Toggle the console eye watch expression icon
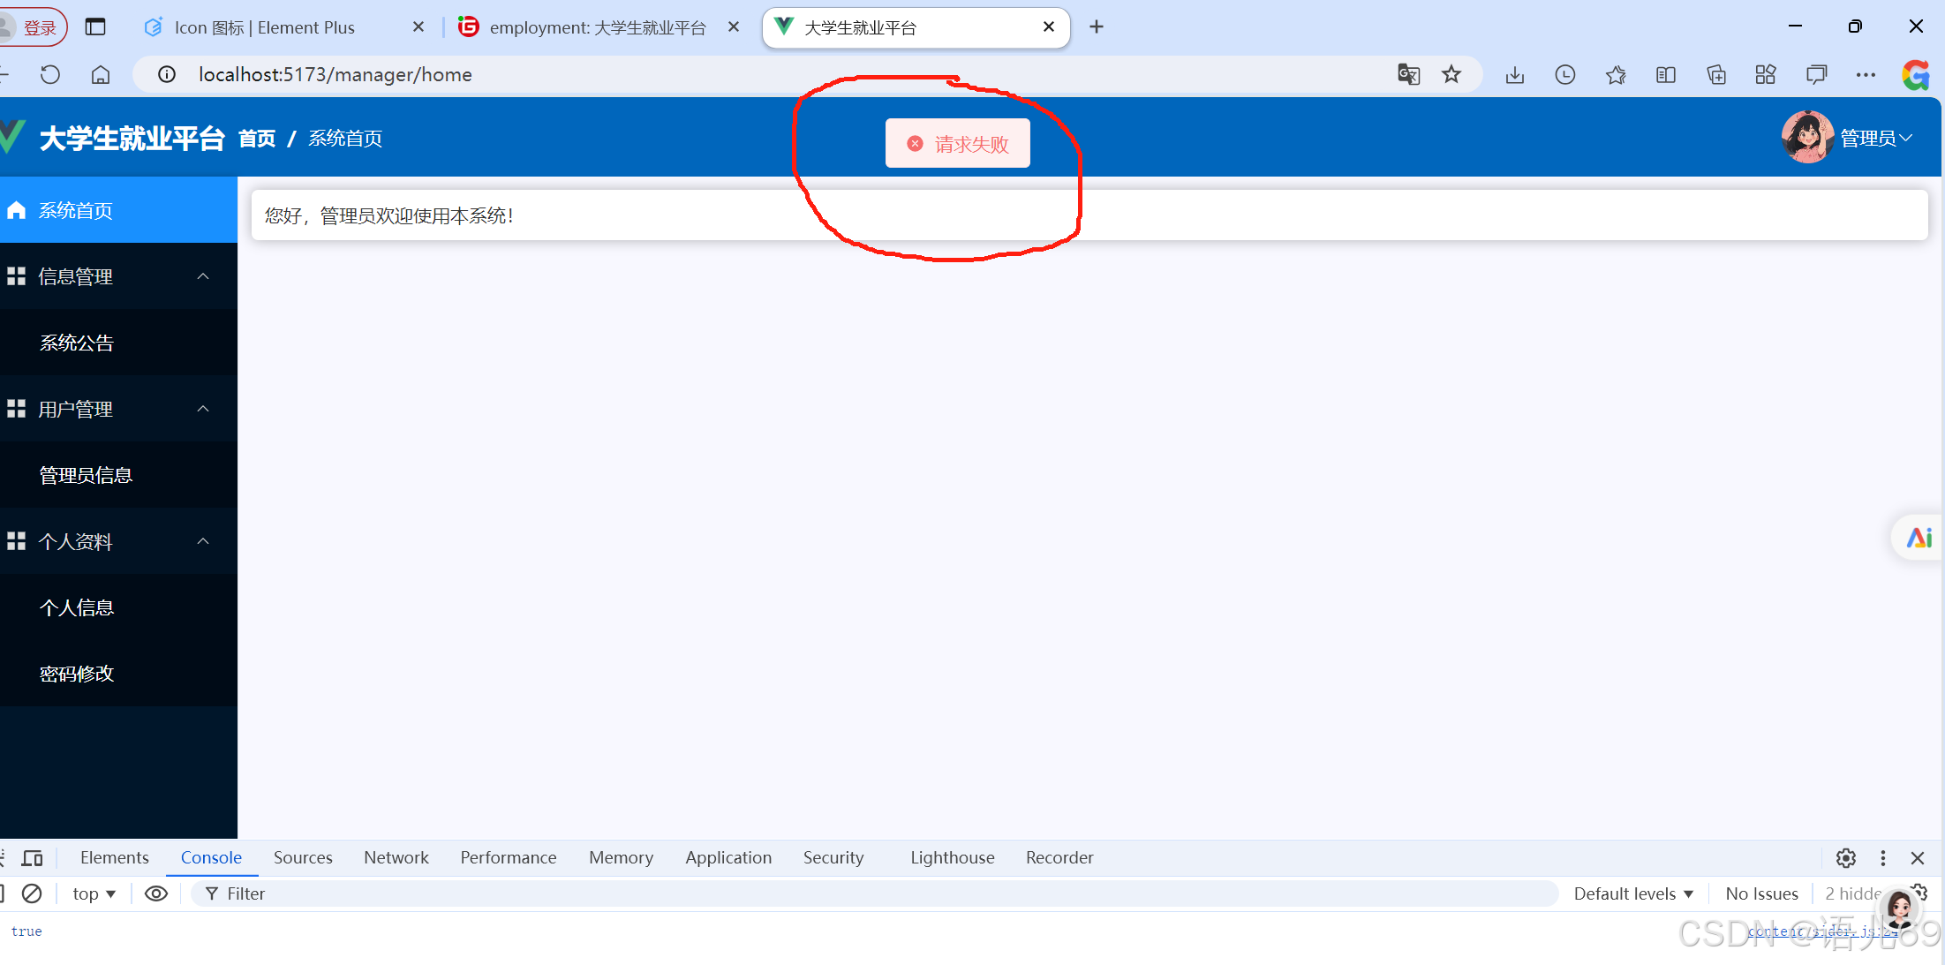 [x=156, y=893]
